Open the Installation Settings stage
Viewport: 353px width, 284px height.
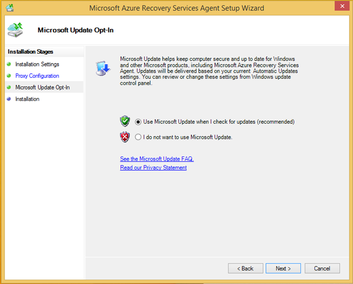pyautogui.click(x=37, y=64)
